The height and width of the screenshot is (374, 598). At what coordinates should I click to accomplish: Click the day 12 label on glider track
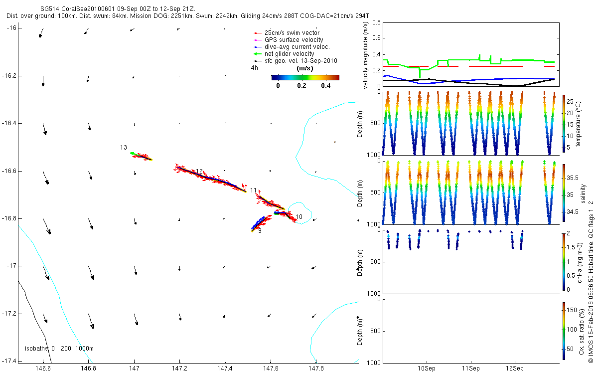(199, 172)
